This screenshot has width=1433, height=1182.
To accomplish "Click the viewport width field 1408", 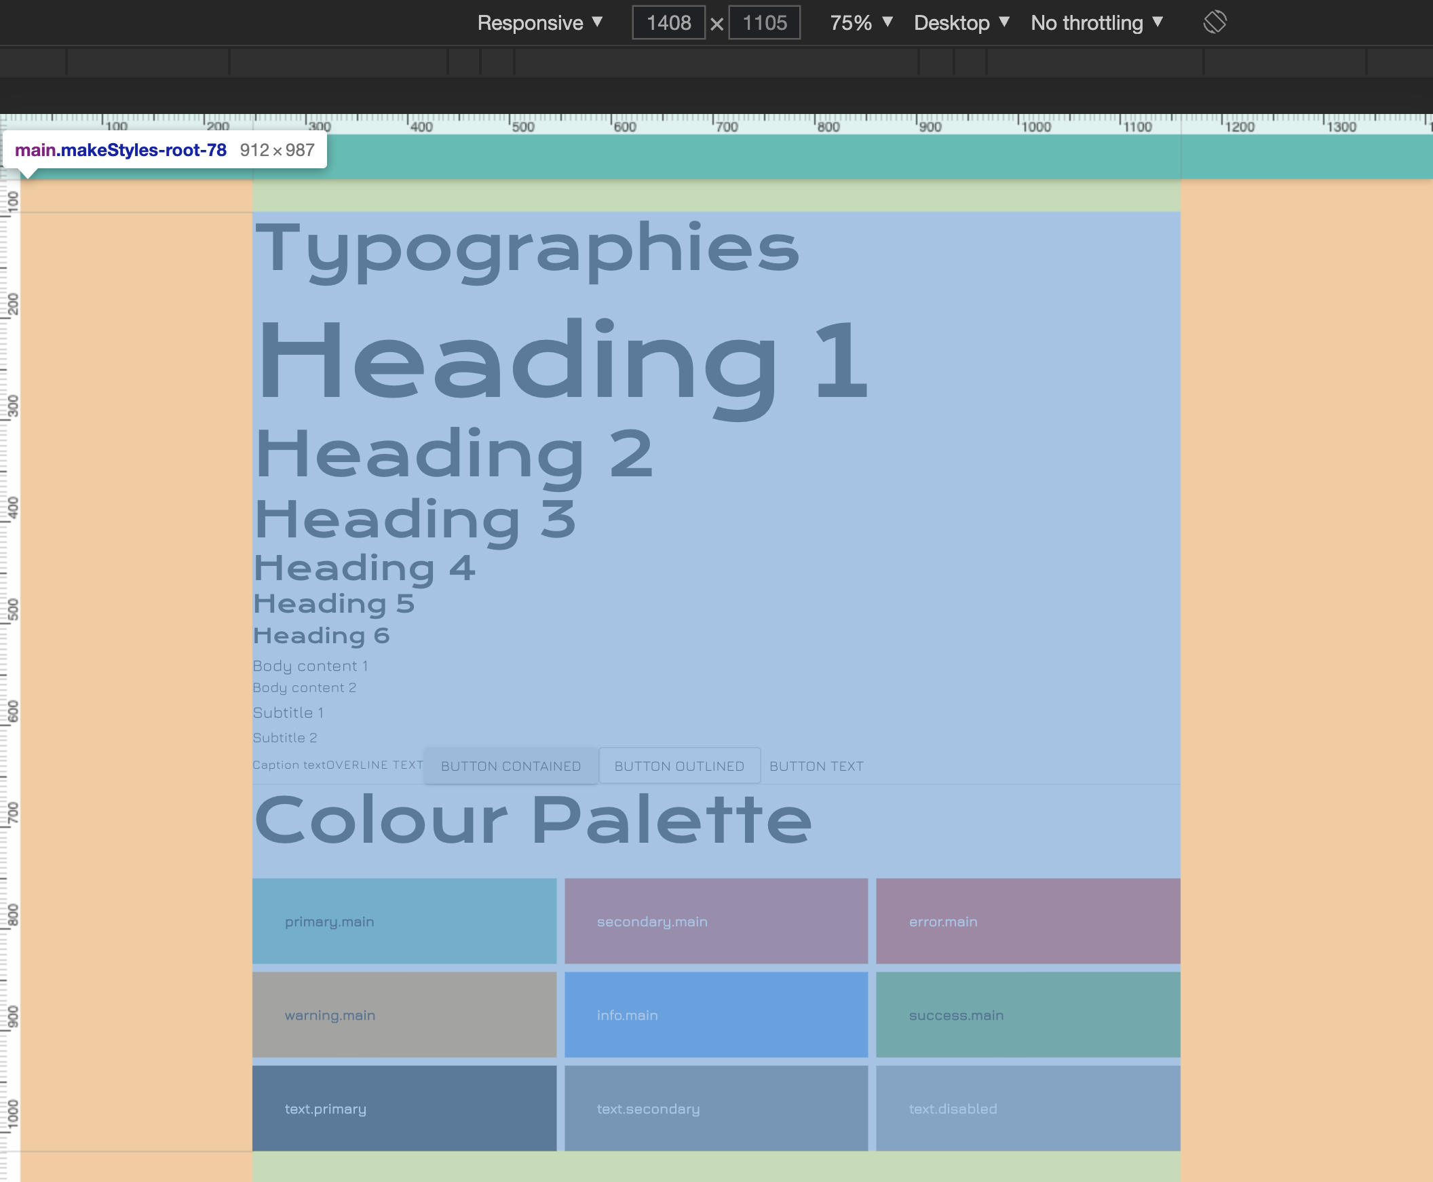I will point(668,22).
